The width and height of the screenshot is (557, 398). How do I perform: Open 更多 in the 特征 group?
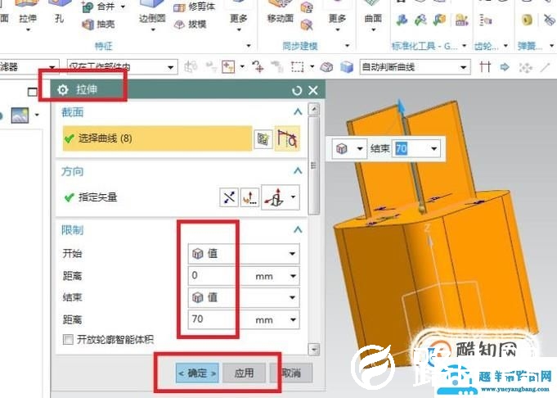click(x=238, y=20)
